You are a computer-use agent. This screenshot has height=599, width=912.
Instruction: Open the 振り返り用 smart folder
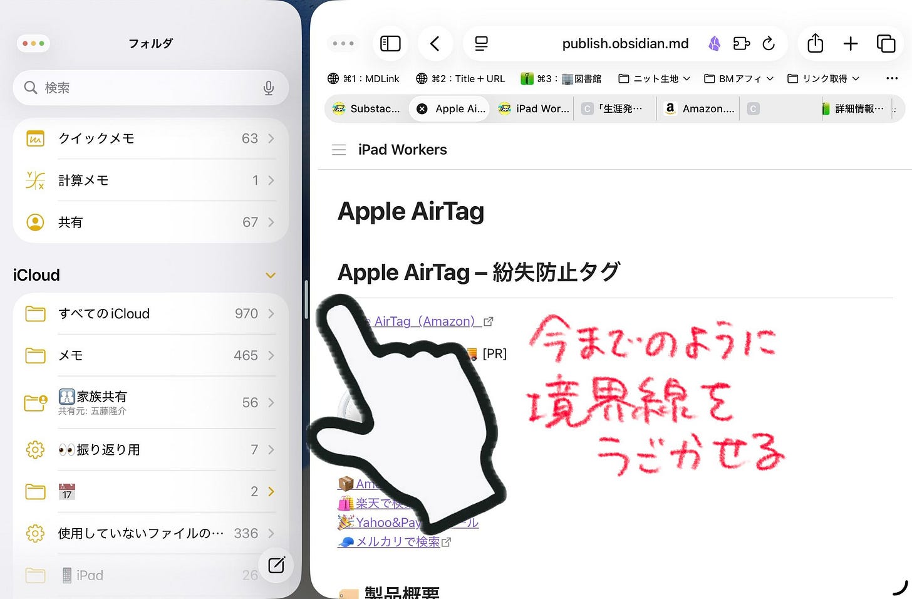(150, 449)
